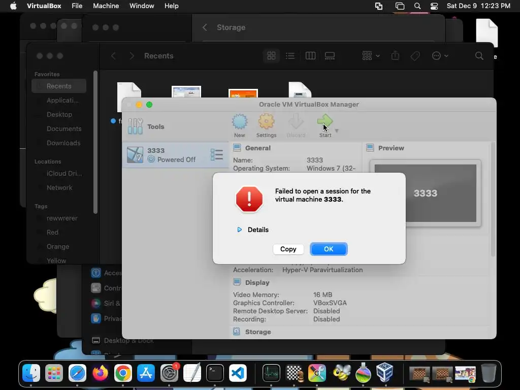
Task: Open App Store from the Dock
Action: pyautogui.click(x=146, y=373)
